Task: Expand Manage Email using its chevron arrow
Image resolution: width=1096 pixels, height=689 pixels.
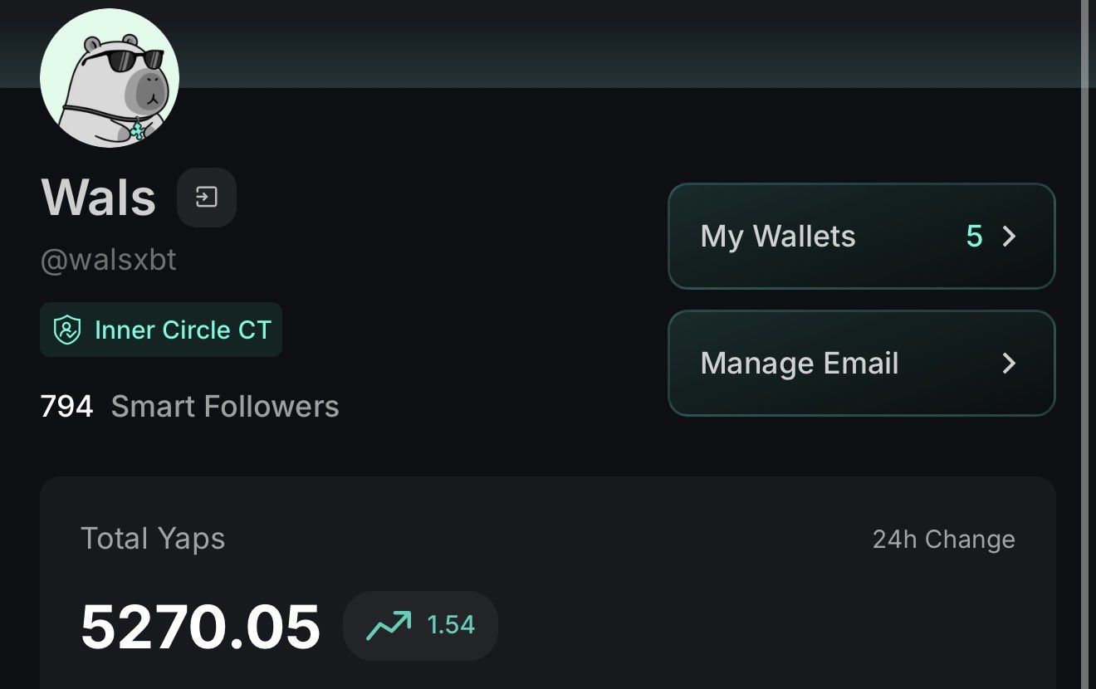Action: pyautogui.click(x=1009, y=364)
